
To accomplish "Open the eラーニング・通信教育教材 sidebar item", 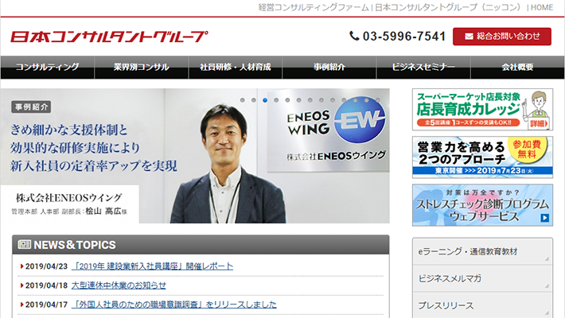I will coord(482,251).
